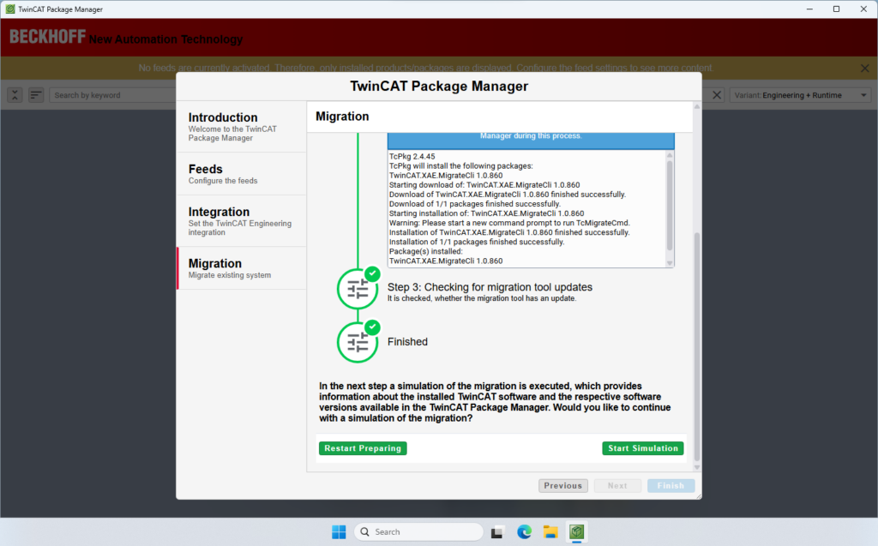Click the 'Warning: Please start a new command prompt' line

509,223
